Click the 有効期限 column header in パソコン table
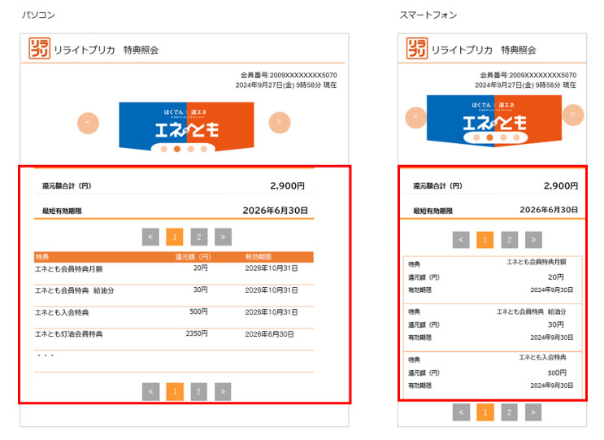This screenshot has height=440, width=604. 258,257
